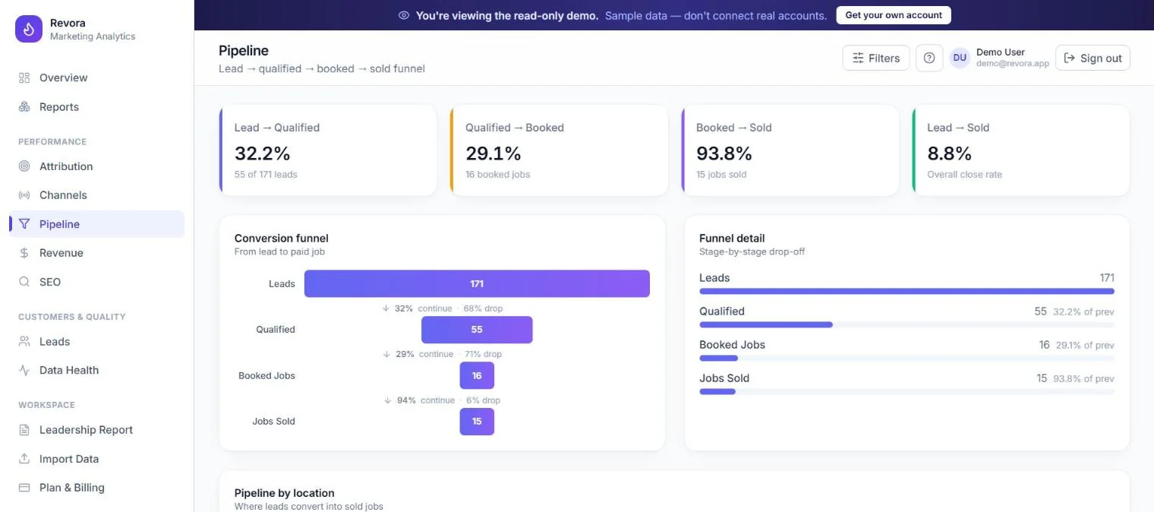Click "93.8% of prev" in Funnel detail
The image size is (1154, 512).
[x=1083, y=378]
